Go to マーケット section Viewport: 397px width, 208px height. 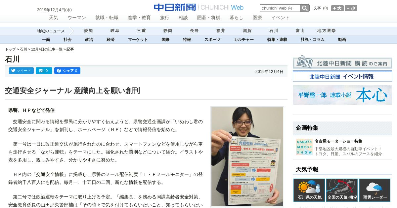pyautogui.click(x=138, y=40)
